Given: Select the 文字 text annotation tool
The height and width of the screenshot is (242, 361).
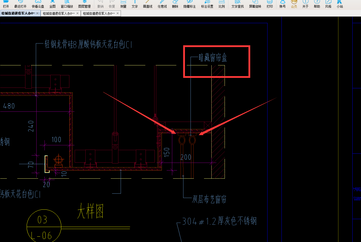Looking at the screenshot, I should pyautogui.click(x=135, y=4).
